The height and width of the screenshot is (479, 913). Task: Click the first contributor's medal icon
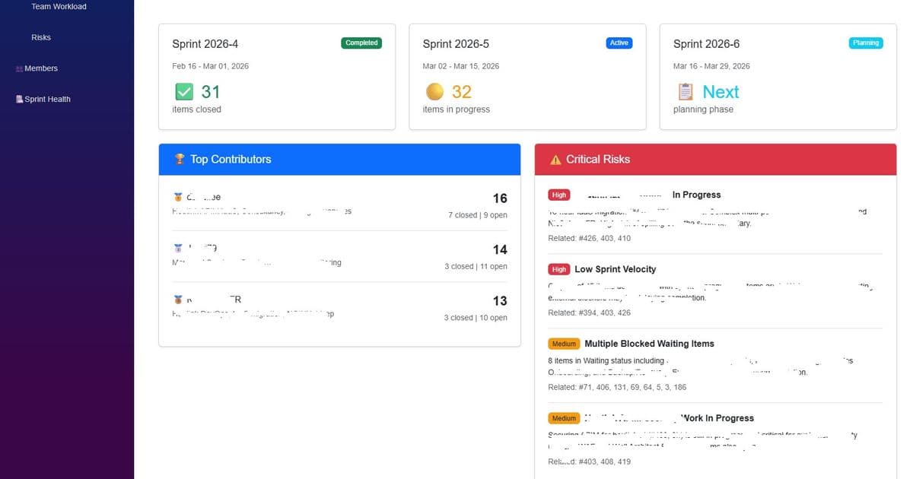point(178,197)
